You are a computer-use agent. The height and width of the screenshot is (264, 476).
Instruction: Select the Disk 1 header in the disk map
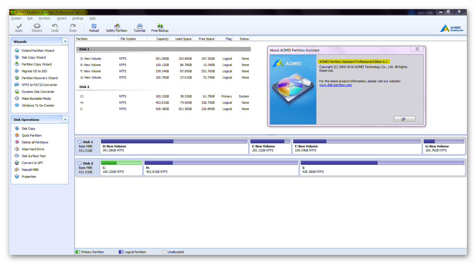(x=88, y=146)
